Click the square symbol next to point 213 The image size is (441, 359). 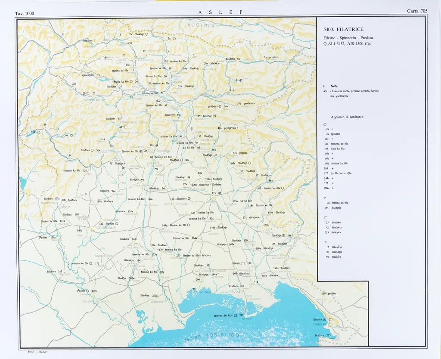point(236,316)
